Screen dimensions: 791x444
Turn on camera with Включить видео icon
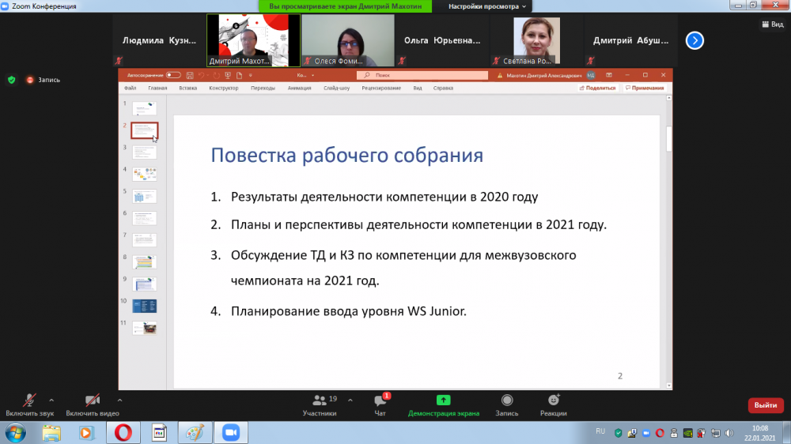click(x=93, y=401)
